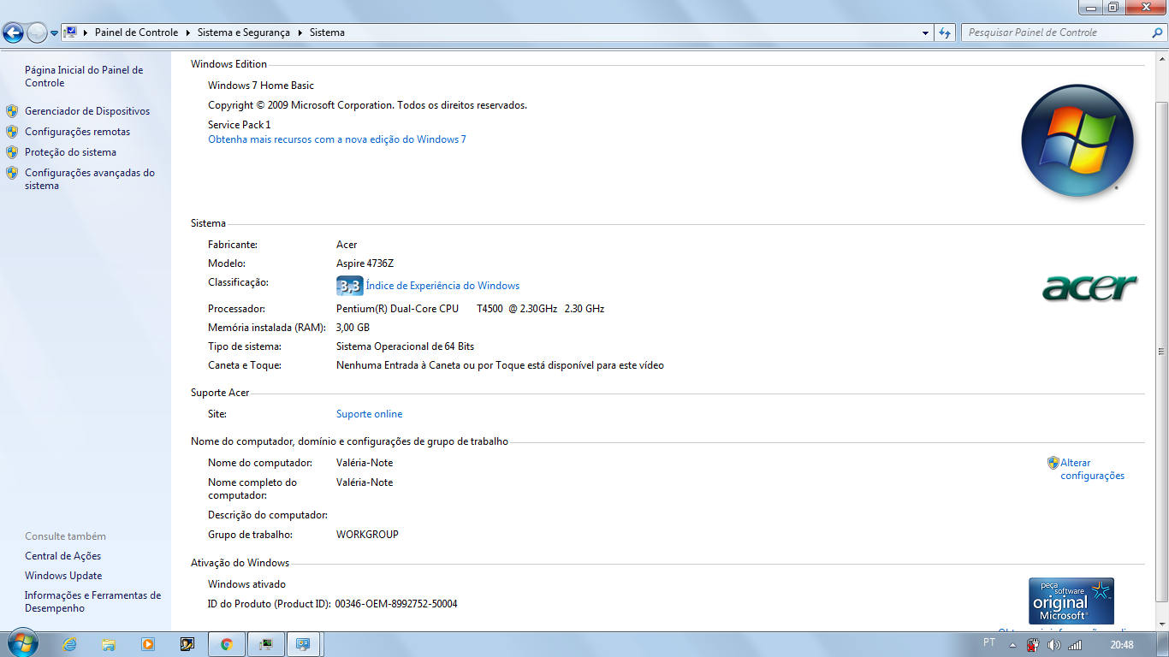Open Configurações remotas link

[x=78, y=132]
